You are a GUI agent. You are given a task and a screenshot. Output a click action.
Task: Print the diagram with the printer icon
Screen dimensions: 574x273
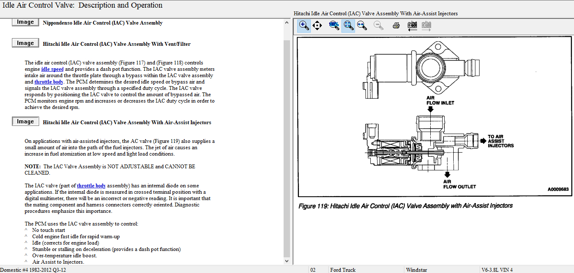(x=396, y=25)
